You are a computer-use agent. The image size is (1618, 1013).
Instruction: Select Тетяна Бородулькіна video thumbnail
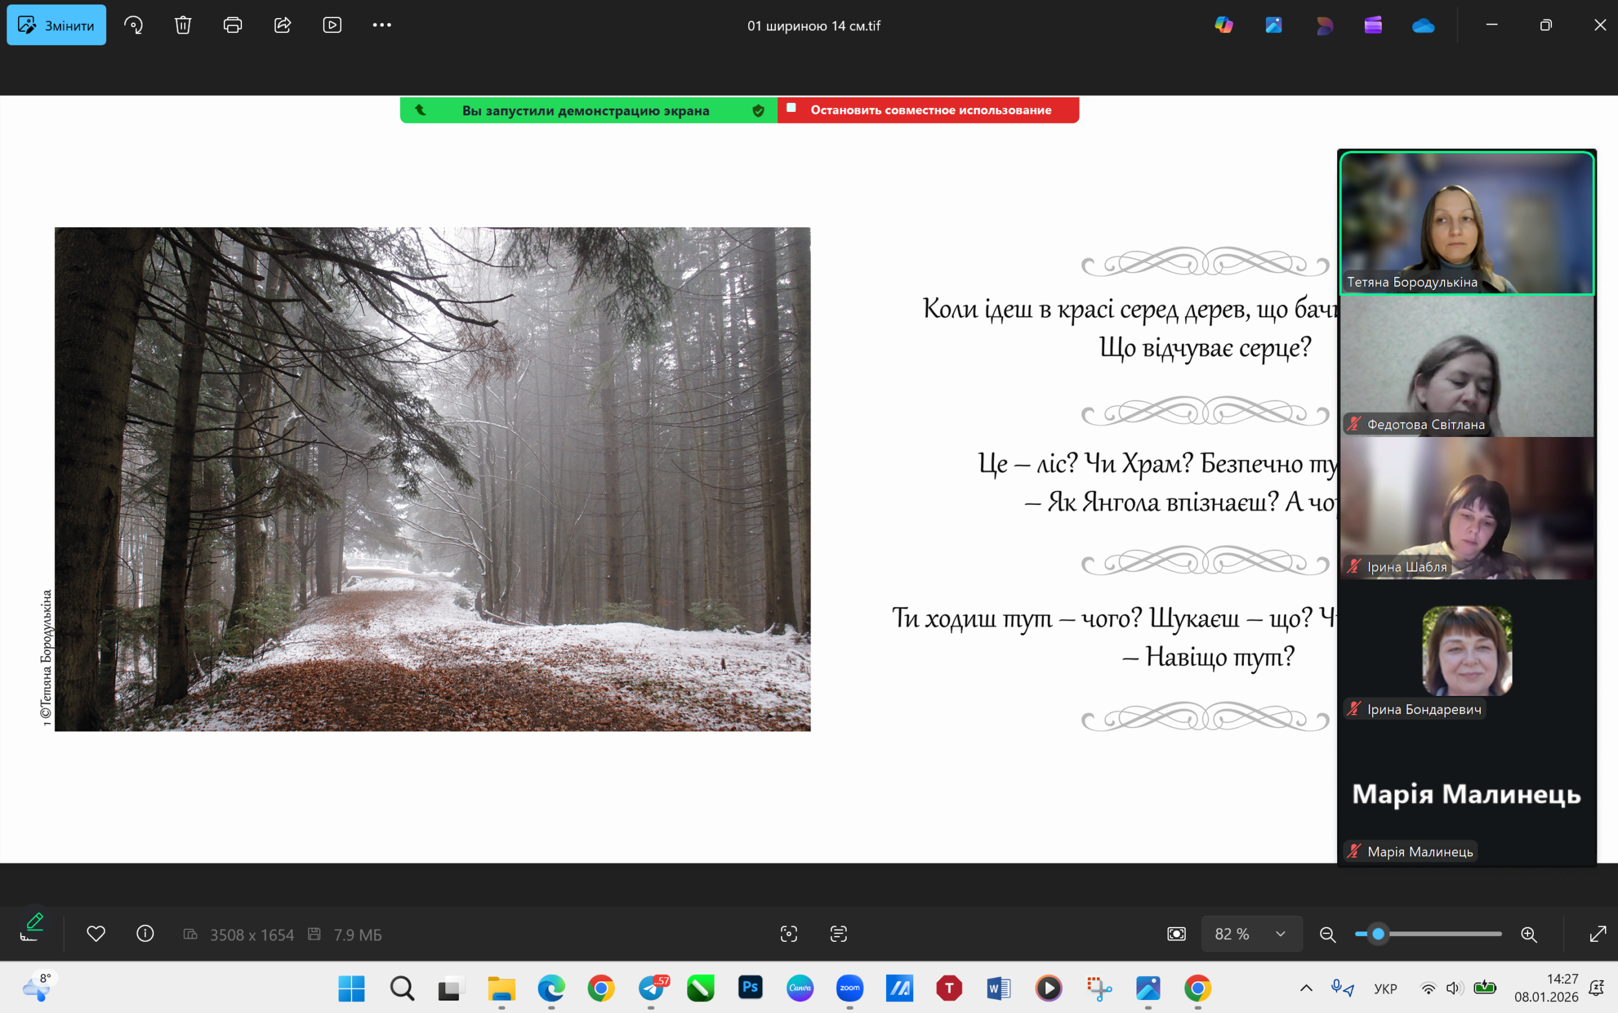pyautogui.click(x=1467, y=223)
